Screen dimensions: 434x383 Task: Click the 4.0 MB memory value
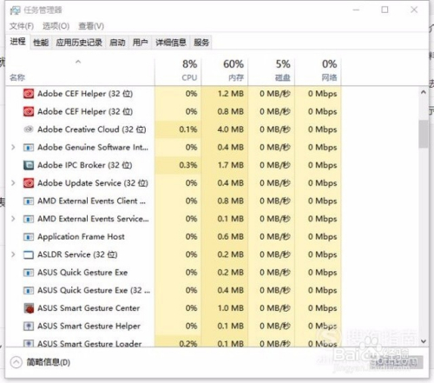(x=231, y=129)
